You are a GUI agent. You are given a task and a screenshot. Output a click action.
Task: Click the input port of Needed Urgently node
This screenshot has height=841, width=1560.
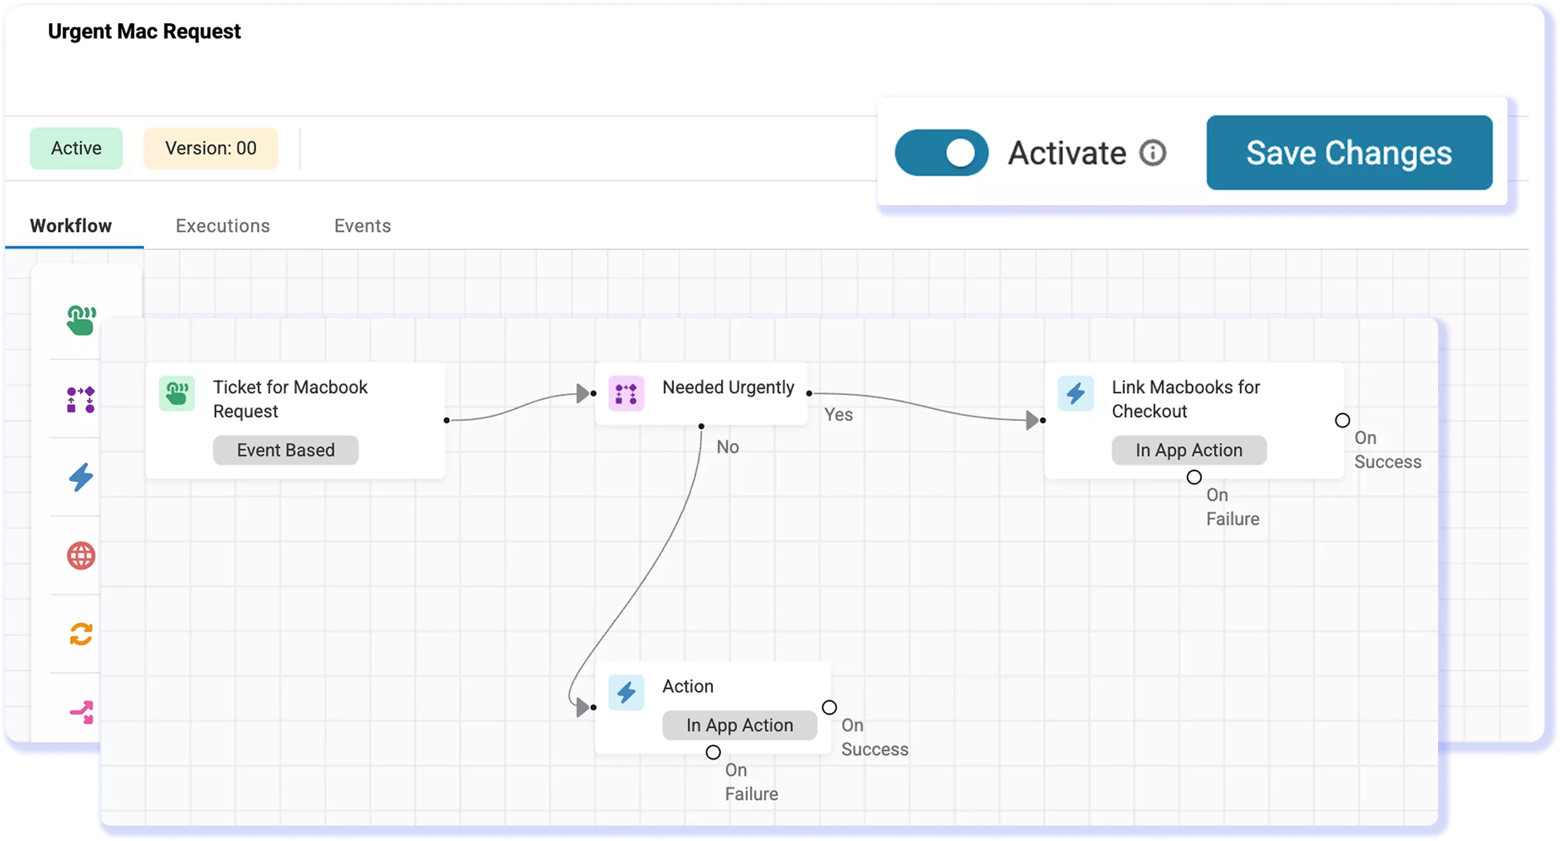(x=593, y=393)
